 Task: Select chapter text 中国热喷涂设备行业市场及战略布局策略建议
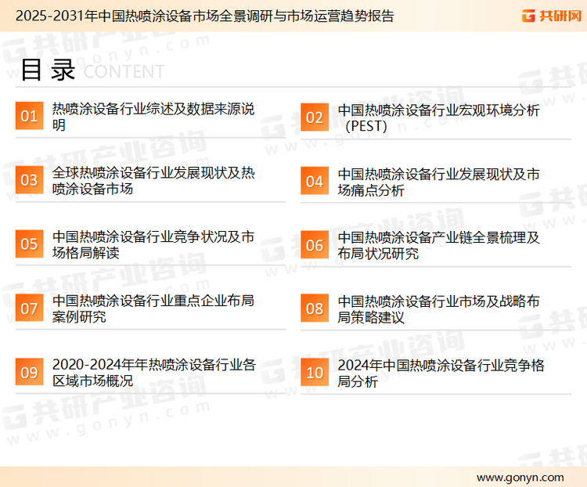coord(439,309)
